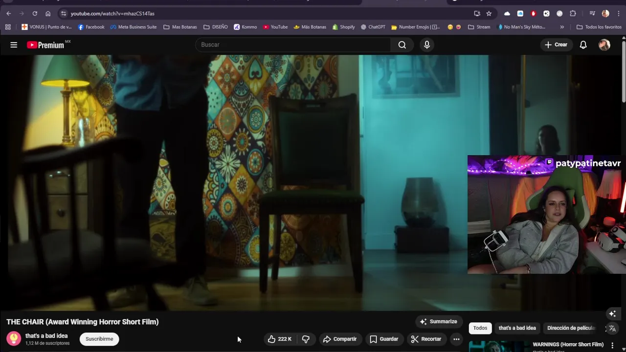The width and height of the screenshot is (626, 352).
Task: Show hidden bookmarks chevron
Action: click(562, 27)
